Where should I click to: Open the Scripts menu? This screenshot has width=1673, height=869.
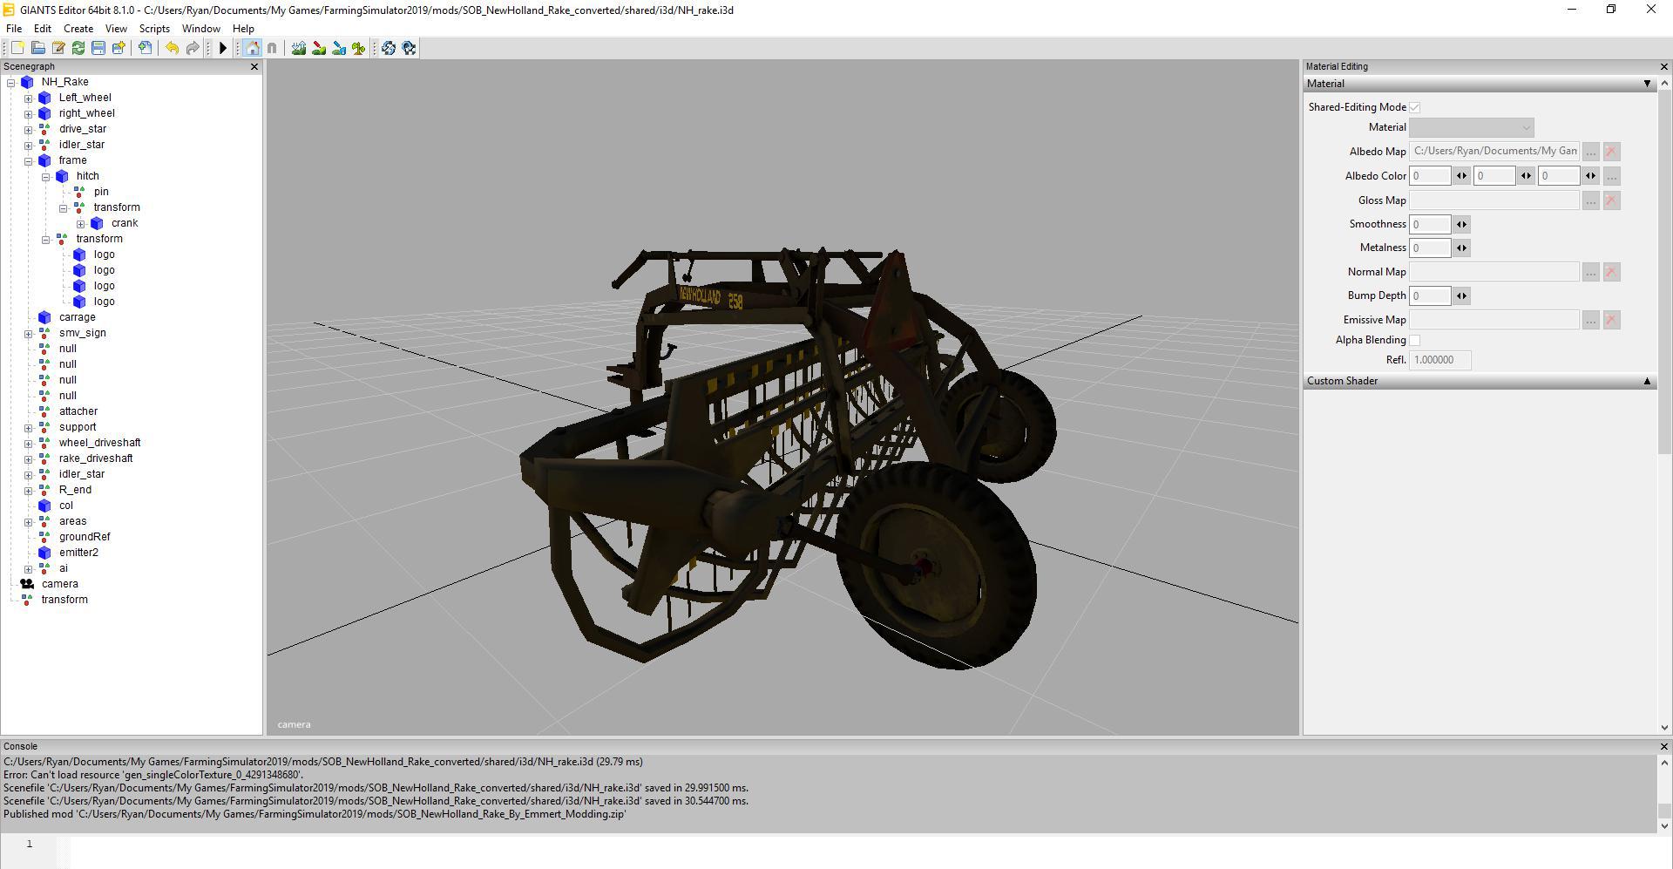154,29
